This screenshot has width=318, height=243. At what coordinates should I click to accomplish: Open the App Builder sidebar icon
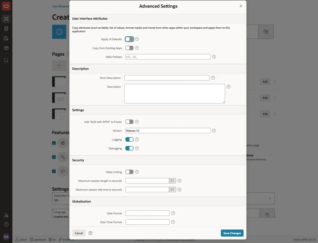[6, 19]
